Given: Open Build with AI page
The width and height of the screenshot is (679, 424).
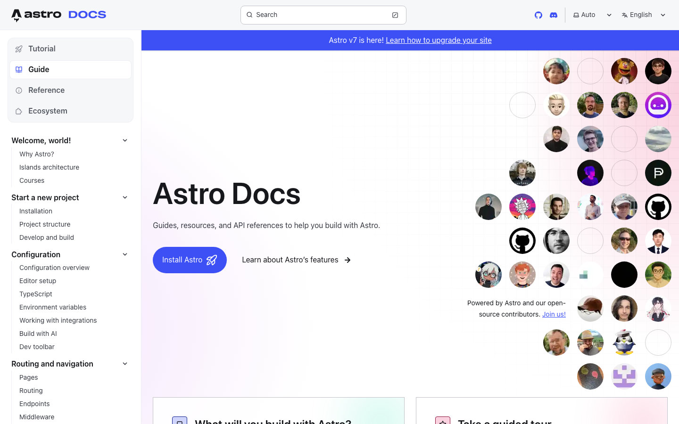Looking at the screenshot, I should pyautogui.click(x=38, y=334).
